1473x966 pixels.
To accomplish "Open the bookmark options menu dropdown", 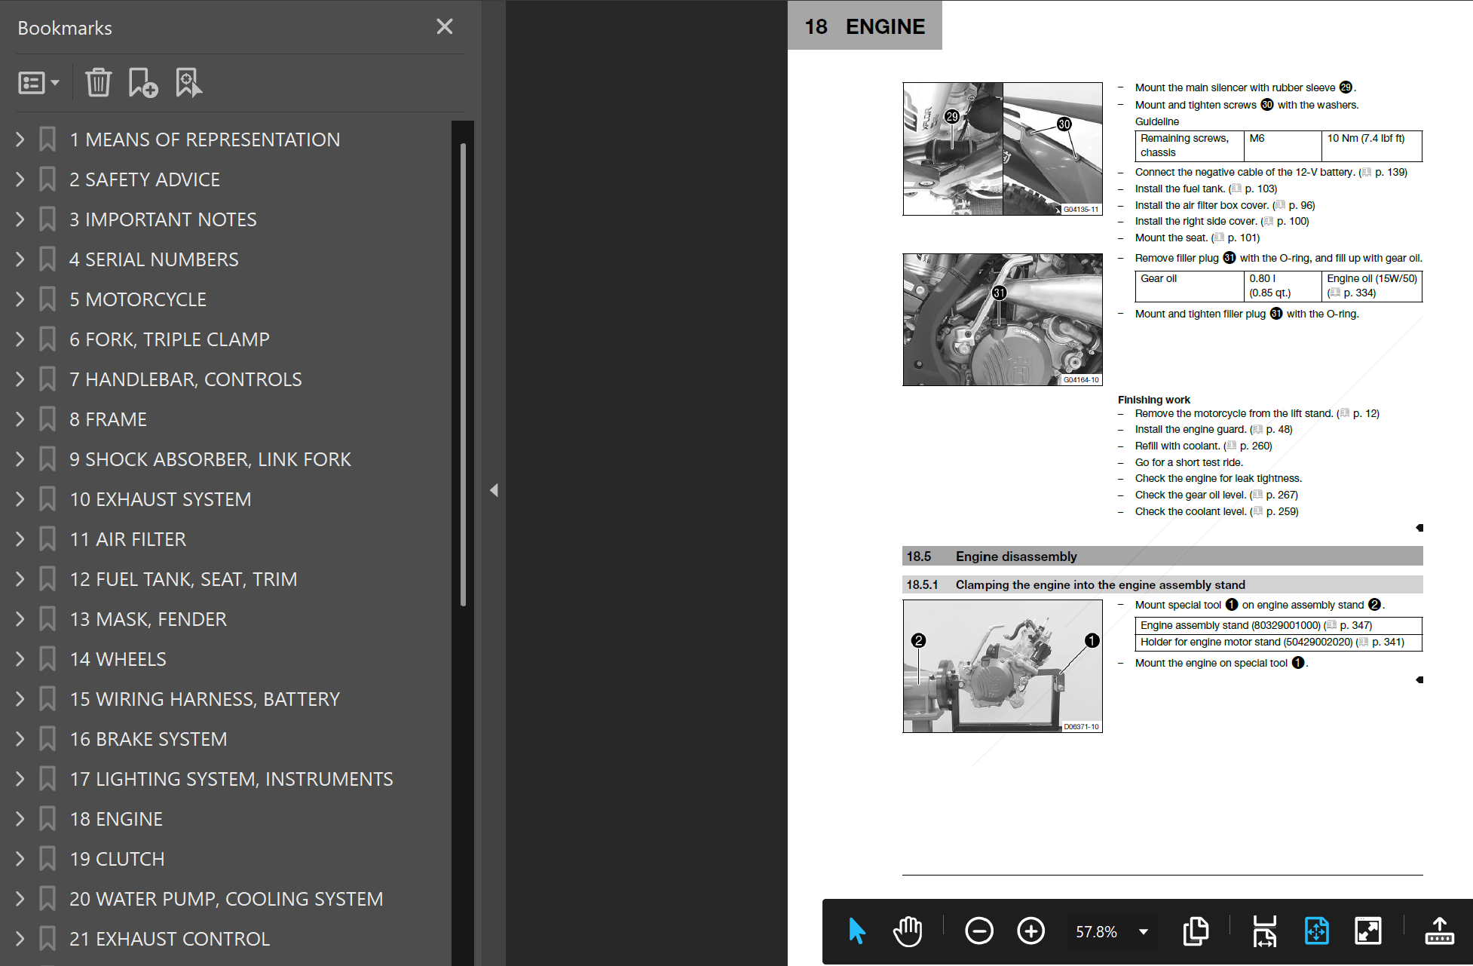I will coord(38,83).
